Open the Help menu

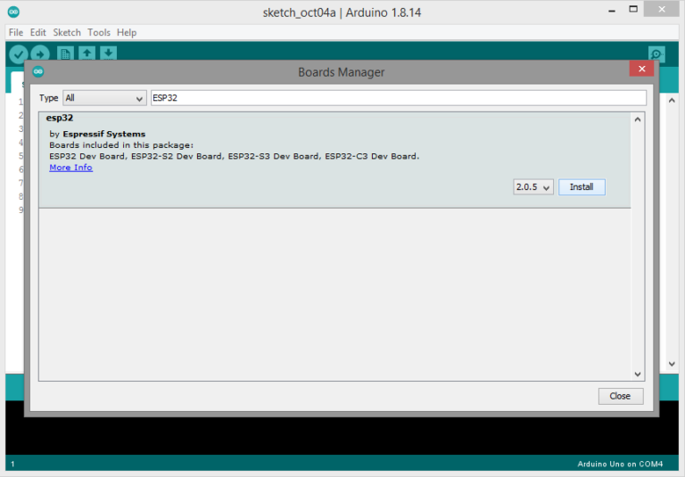point(127,32)
